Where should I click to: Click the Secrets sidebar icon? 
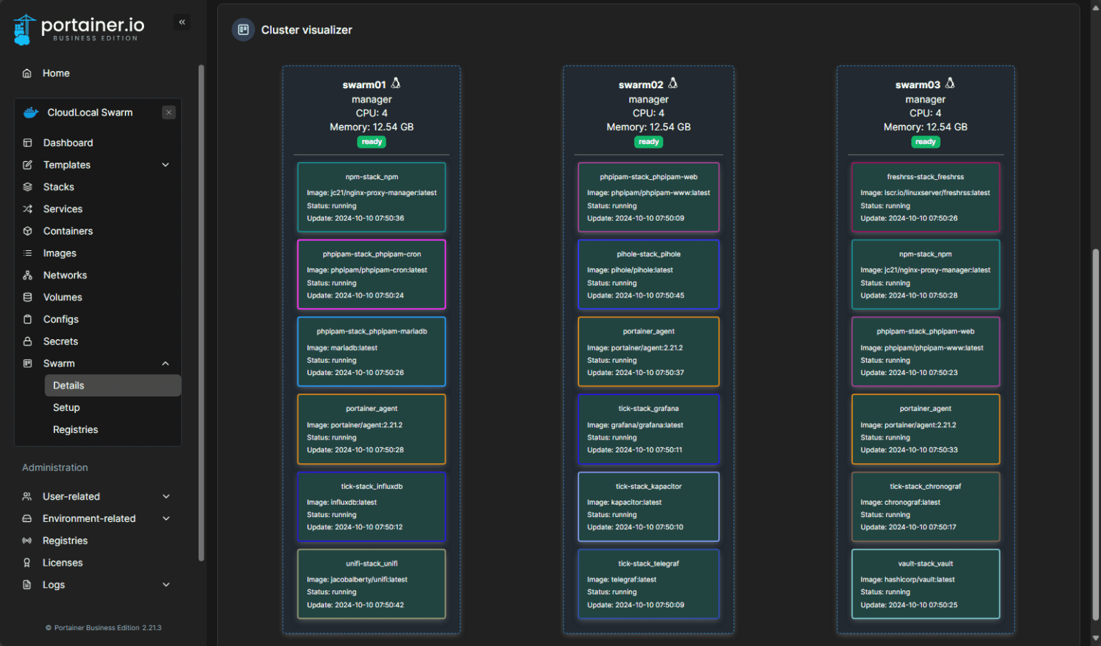tap(27, 341)
